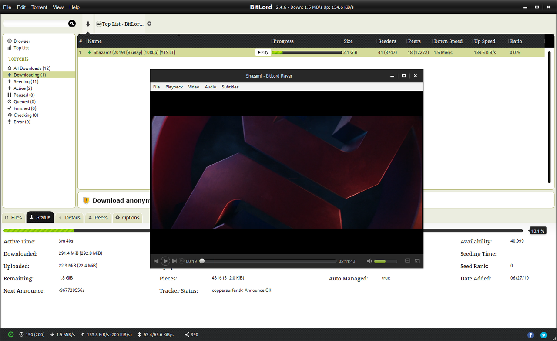Click the downloads arrow toolbar icon
Image resolution: width=557 pixels, height=341 pixels.
click(88, 24)
